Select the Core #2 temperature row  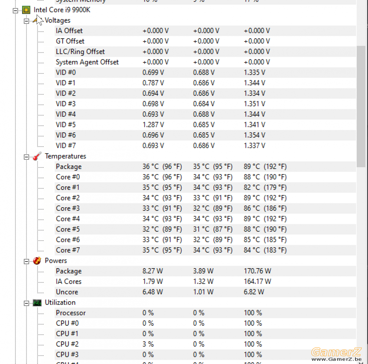point(205,198)
